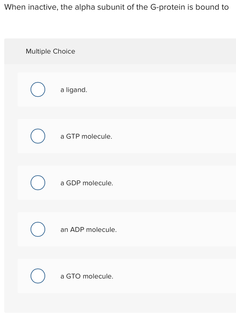Mark the 'an ADP molecule.' radio button

pyautogui.click(x=38, y=230)
